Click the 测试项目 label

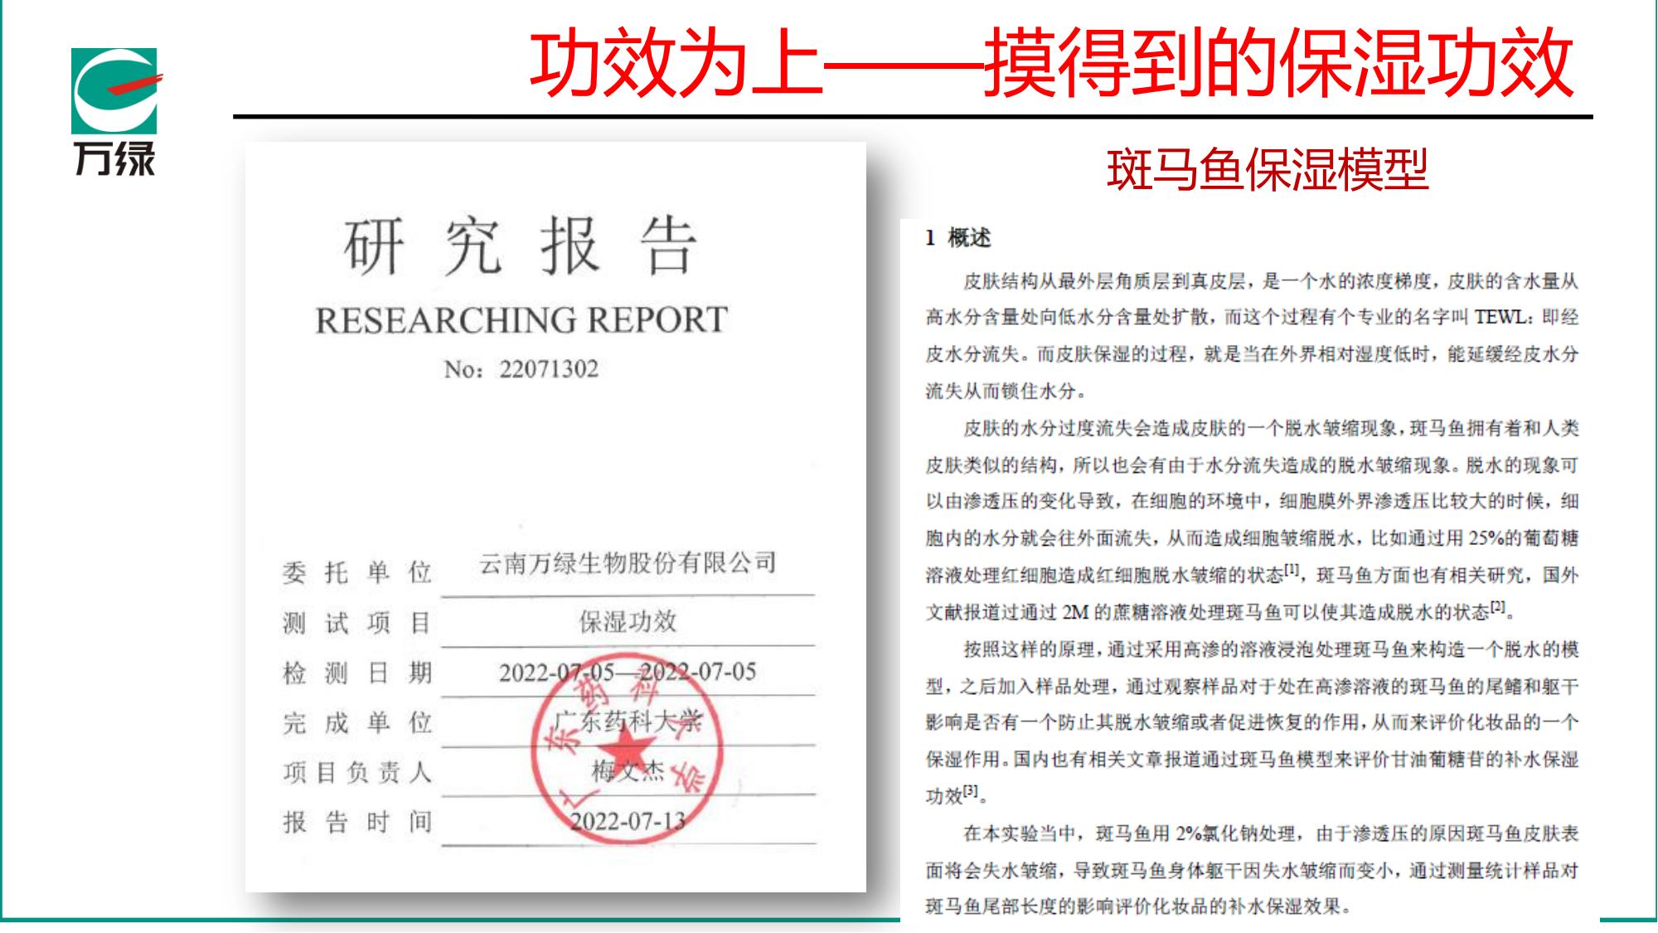[x=357, y=623]
